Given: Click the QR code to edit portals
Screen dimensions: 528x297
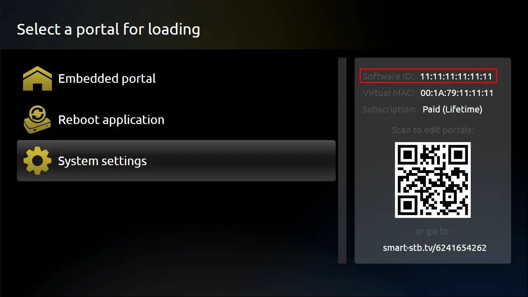Looking at the screenshot, I should pyautogui.click(x=433, y=180).
